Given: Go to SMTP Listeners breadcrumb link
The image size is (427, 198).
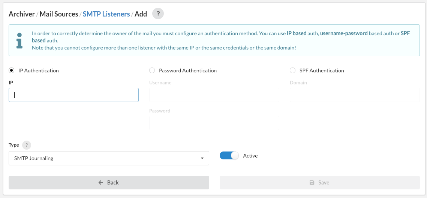Looking at the screenshot, I should (106, 14).
